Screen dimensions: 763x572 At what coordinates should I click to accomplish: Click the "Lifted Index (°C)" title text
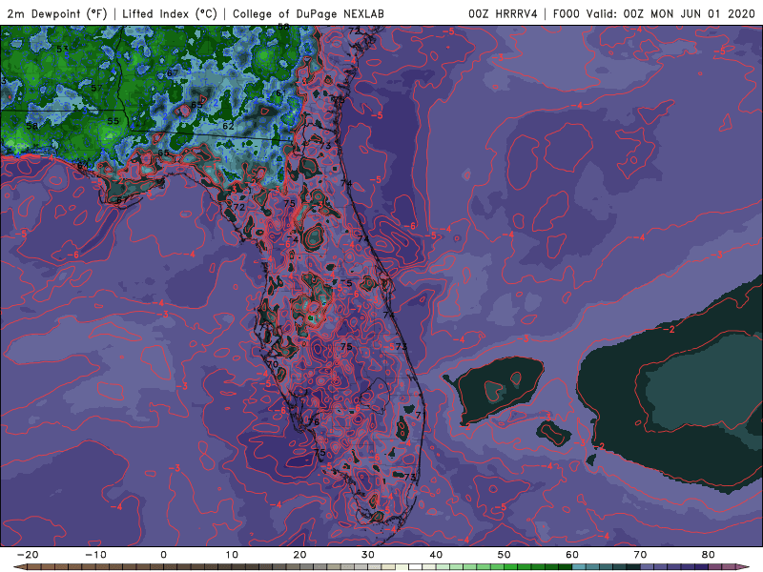(170, 14)
